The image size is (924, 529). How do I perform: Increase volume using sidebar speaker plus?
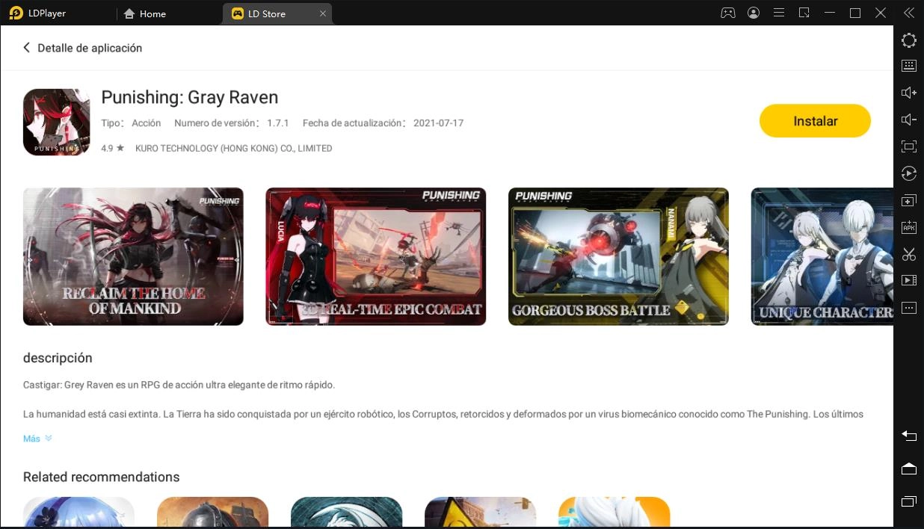point(908,93)
